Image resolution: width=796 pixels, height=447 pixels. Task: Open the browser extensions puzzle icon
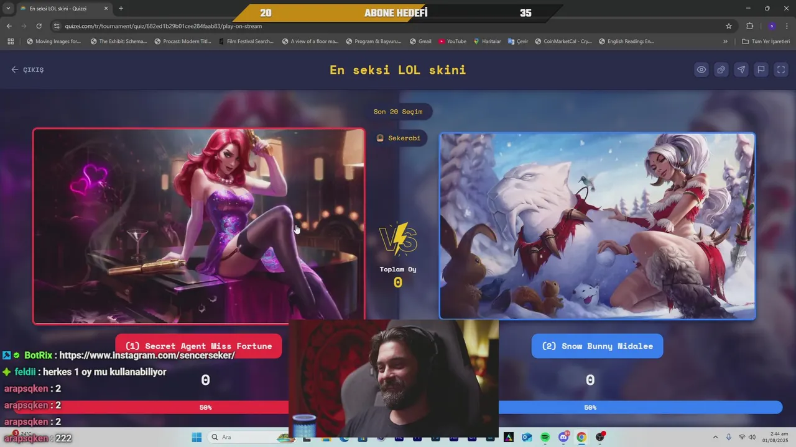[749, 26]
